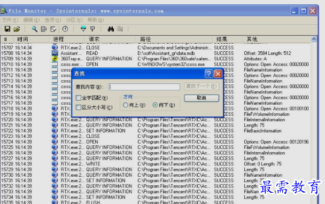Click 'FileBasicInformation' cell in row 15722
This screenshot has height=204, width=325.
[x=262, y=131]
